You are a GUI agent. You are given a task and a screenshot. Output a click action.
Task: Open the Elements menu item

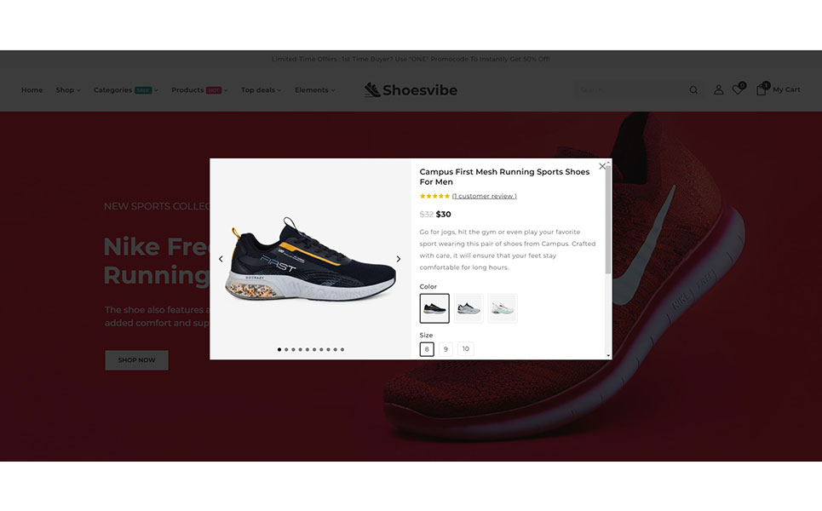point(314,90)
